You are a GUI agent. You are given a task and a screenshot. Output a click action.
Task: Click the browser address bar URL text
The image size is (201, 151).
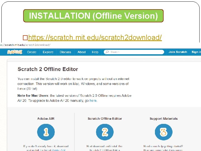[x=25, y=45]
